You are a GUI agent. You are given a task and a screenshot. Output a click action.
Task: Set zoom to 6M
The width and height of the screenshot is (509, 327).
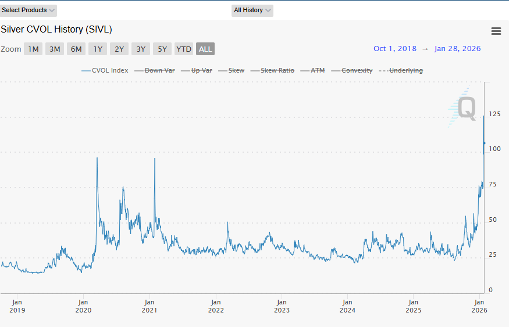coord(76,49)
